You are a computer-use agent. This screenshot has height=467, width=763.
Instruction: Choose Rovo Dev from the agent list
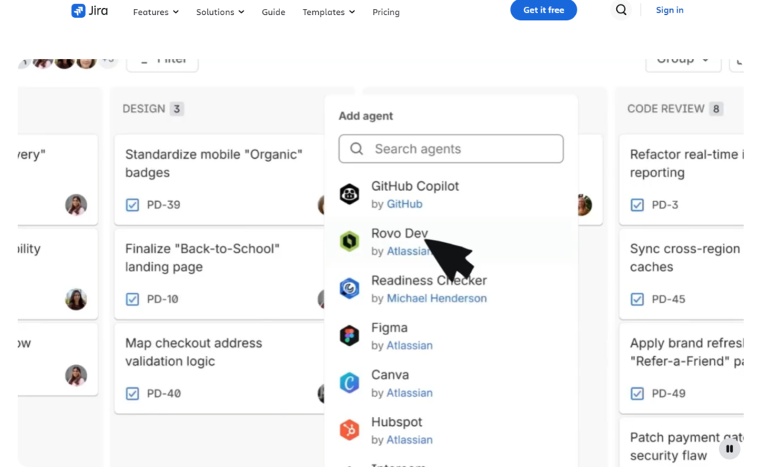[451, 242]
